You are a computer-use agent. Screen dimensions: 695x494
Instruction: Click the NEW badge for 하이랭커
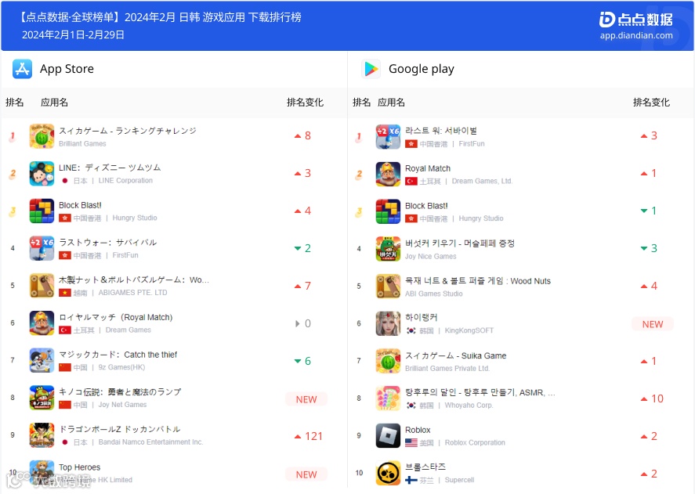653,324
